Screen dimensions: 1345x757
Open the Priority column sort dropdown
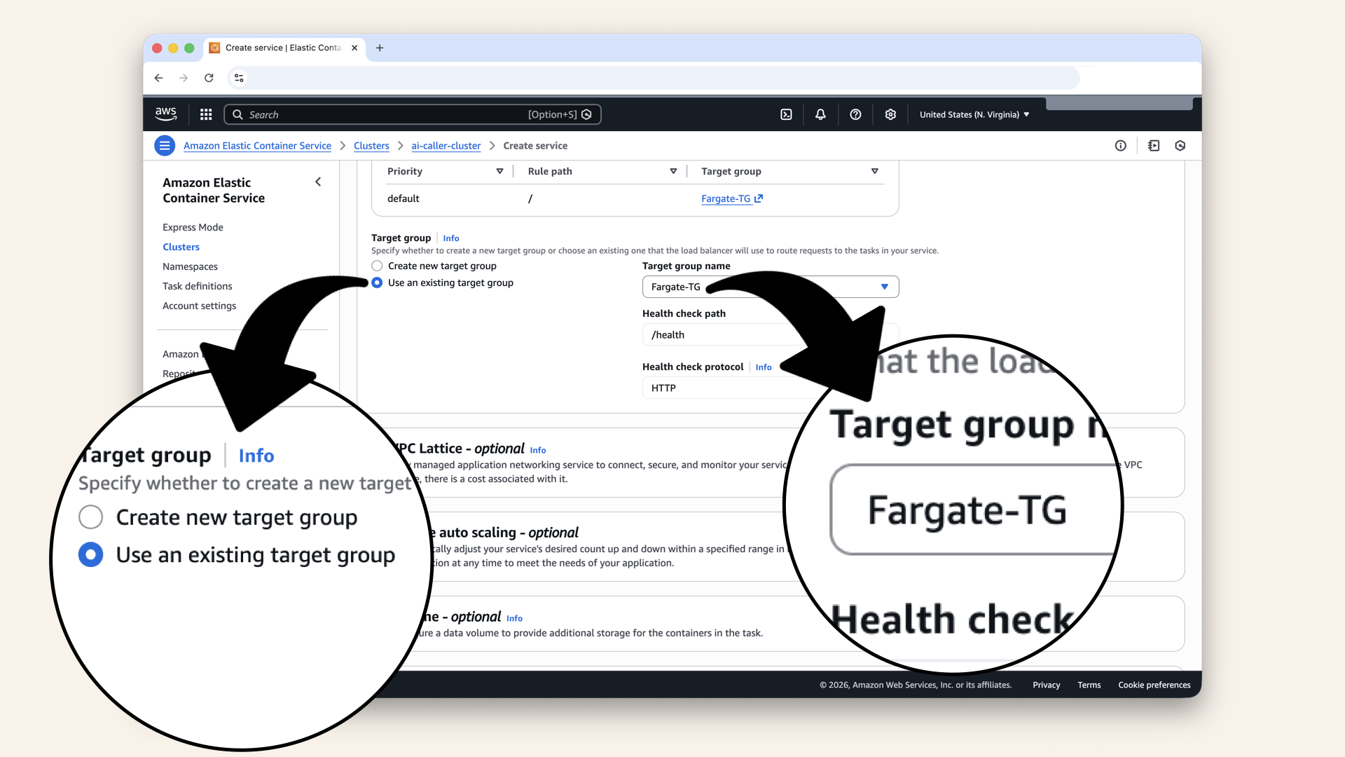(x=499, y=171)
